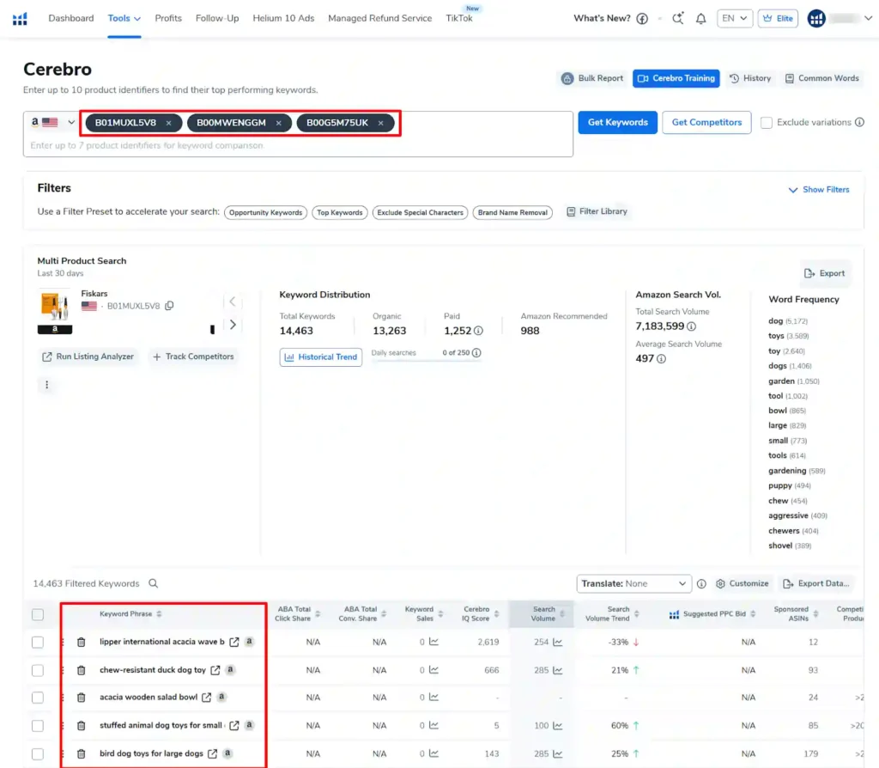Viewport: 879px width, 768px height.
Task: Open external link for bird dog toys keyword
Action: (213, 753)
